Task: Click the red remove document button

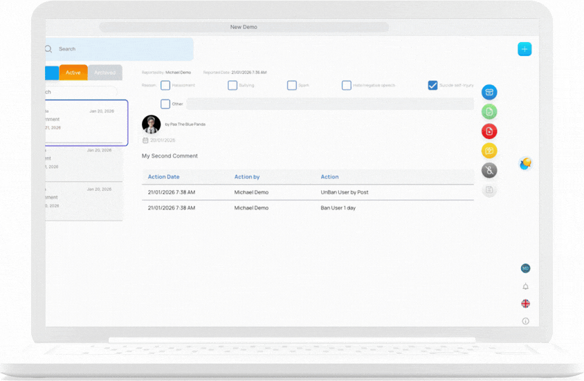Action: pyautogui.click(x=489, y=131)
